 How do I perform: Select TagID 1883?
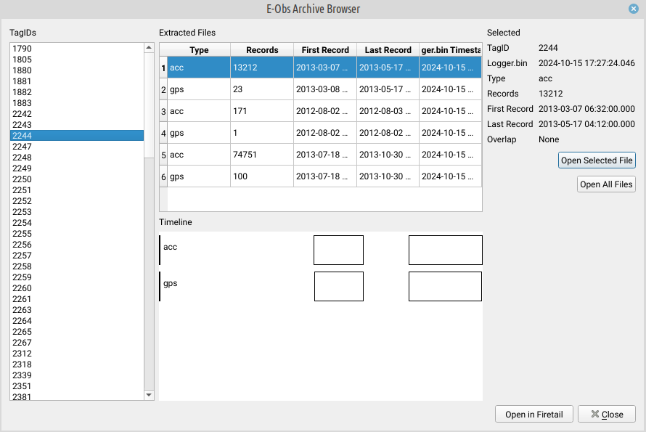pos(77,103)
